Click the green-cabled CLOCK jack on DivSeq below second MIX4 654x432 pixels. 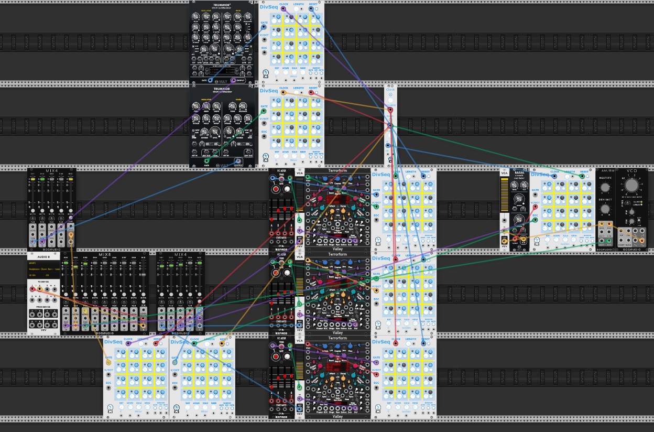[194, 343]
